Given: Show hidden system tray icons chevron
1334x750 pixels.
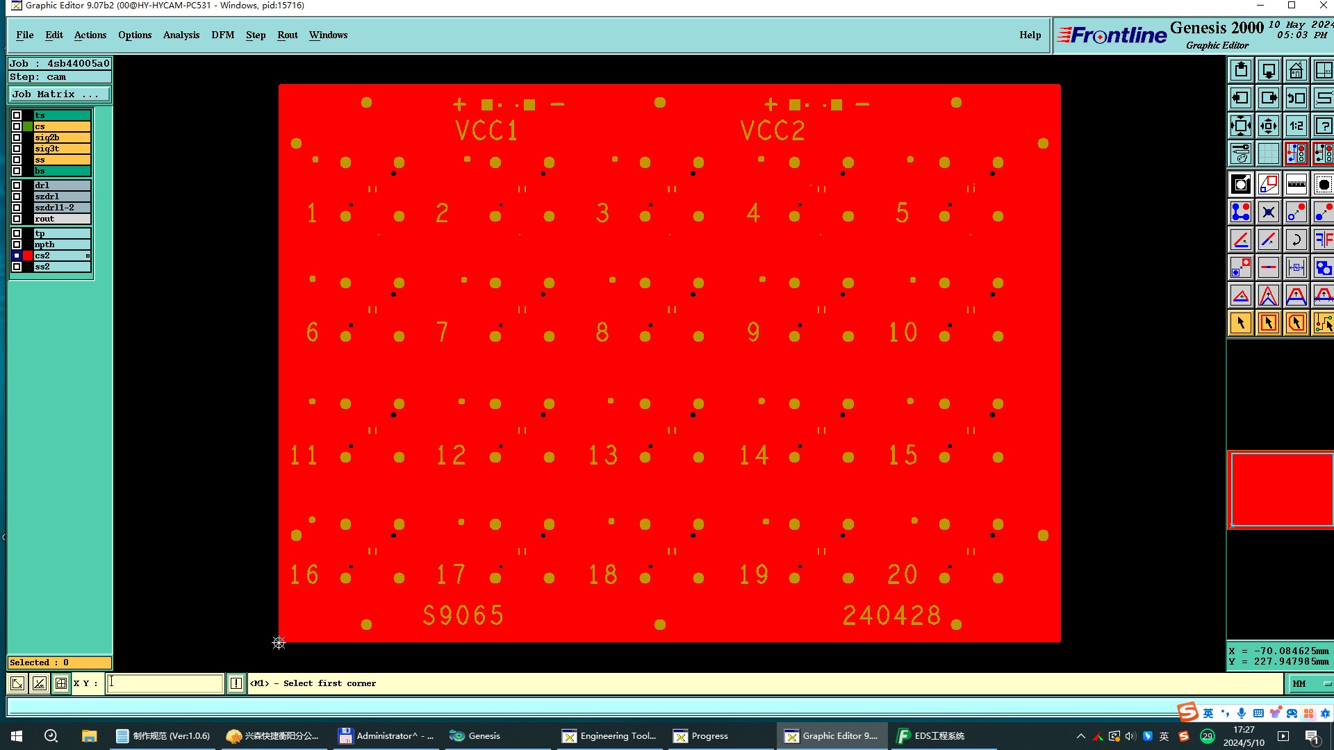Looking at the screenshot, I should tap(1080, 736).
